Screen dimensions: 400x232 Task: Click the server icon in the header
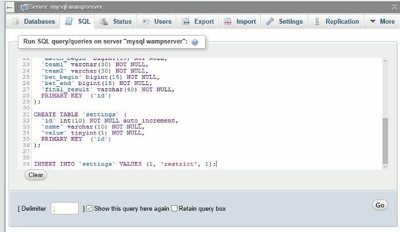coord(24,8)
